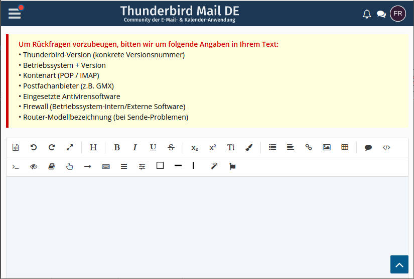Click the pointing hand icon in toolbar
This screenshot has height=279, width=414.
coord(69,166)
